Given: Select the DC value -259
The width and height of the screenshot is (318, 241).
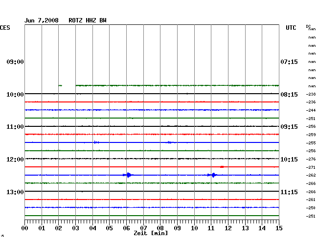Looking at the screenshot, I should coord(311,135).
